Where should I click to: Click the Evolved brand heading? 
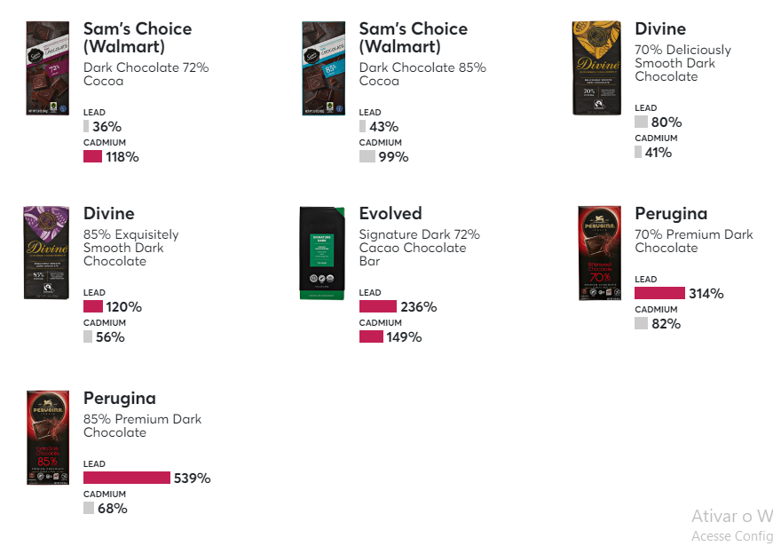pos(390,214)
